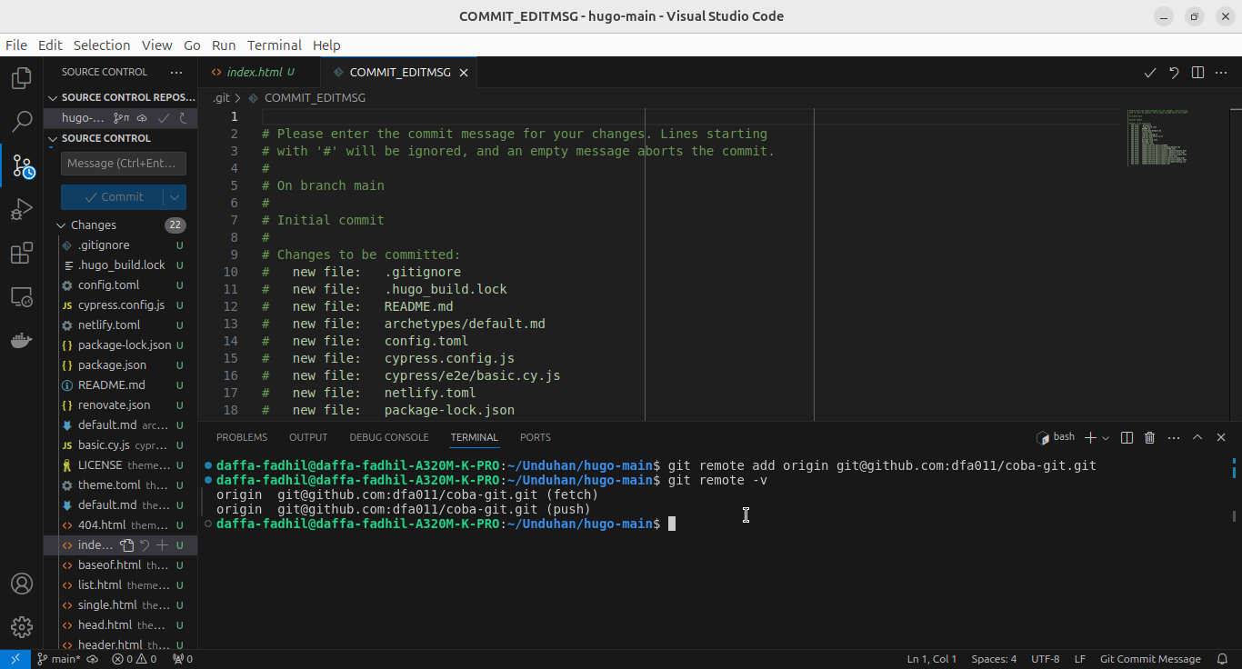Split the terminal panel
Image resolution: width=1242 pixels, height=669 pixels.
(x=1127, y=437)
